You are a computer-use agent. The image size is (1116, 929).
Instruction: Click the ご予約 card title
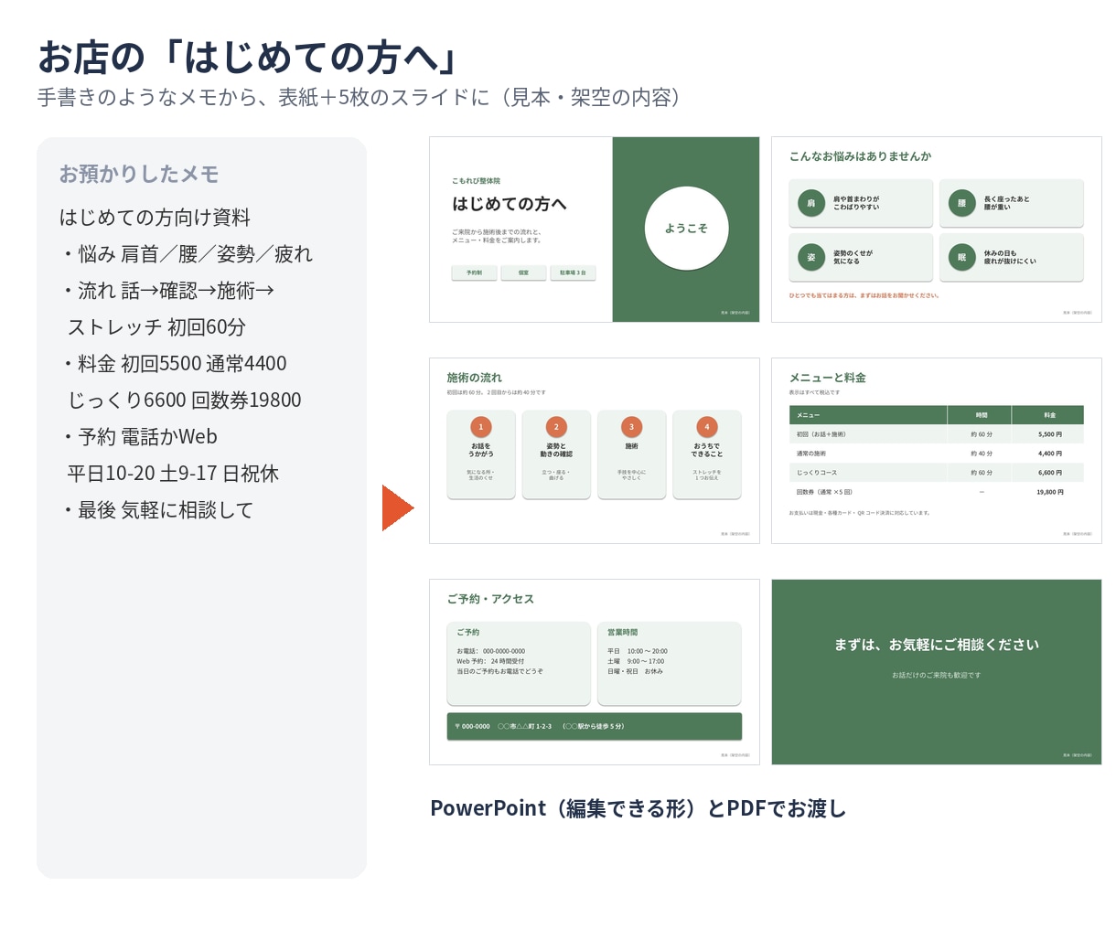click(467, 632)
